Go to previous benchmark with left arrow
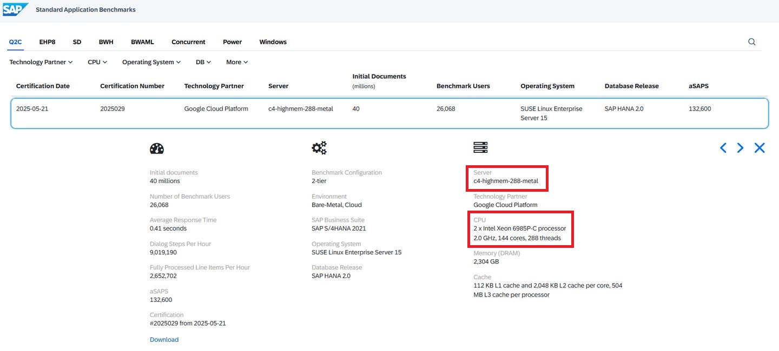Image resolution: width=779 pixels, height=351 pixels. point(723,148)
